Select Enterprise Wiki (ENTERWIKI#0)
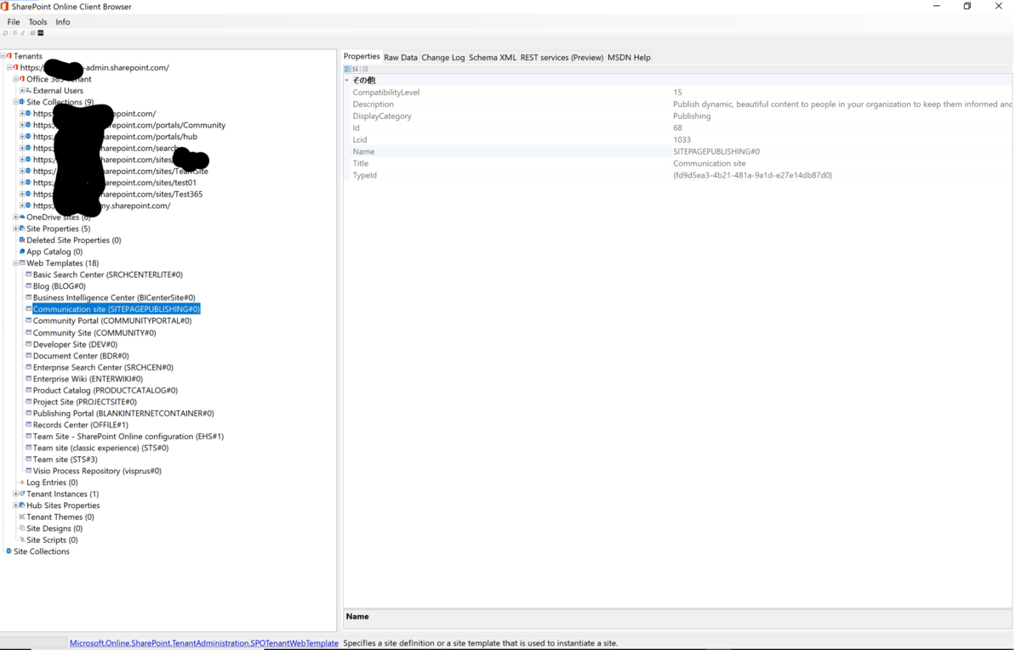 click(88, 379)
